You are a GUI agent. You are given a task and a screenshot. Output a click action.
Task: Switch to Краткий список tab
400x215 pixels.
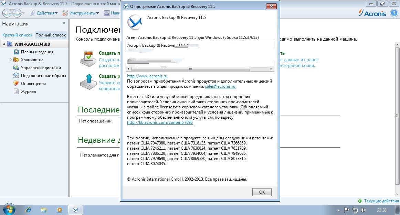pyautogui.click(x=17, y=35)
